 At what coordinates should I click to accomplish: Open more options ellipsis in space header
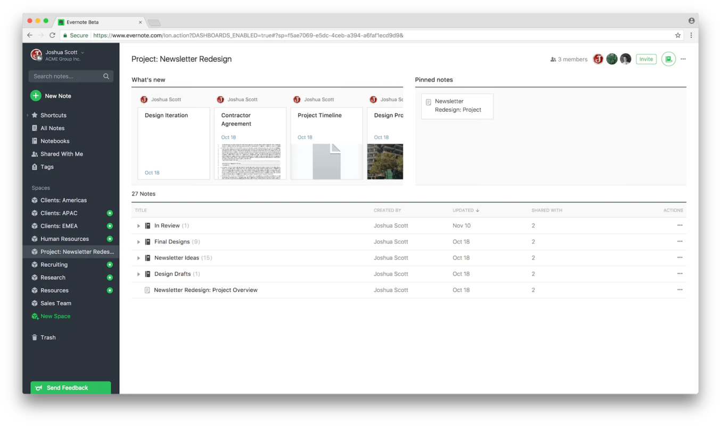point(683,59)
